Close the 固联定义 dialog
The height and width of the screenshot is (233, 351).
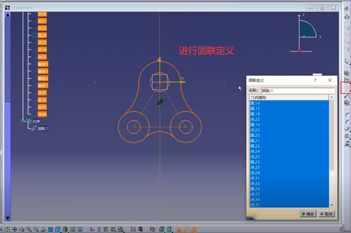pos(330,80)
